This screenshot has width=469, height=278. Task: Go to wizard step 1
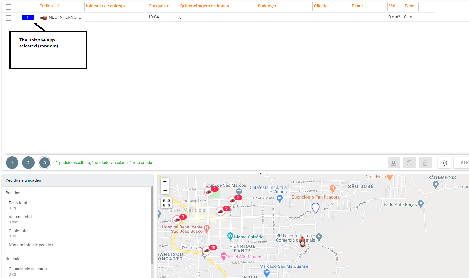(12, 163)
